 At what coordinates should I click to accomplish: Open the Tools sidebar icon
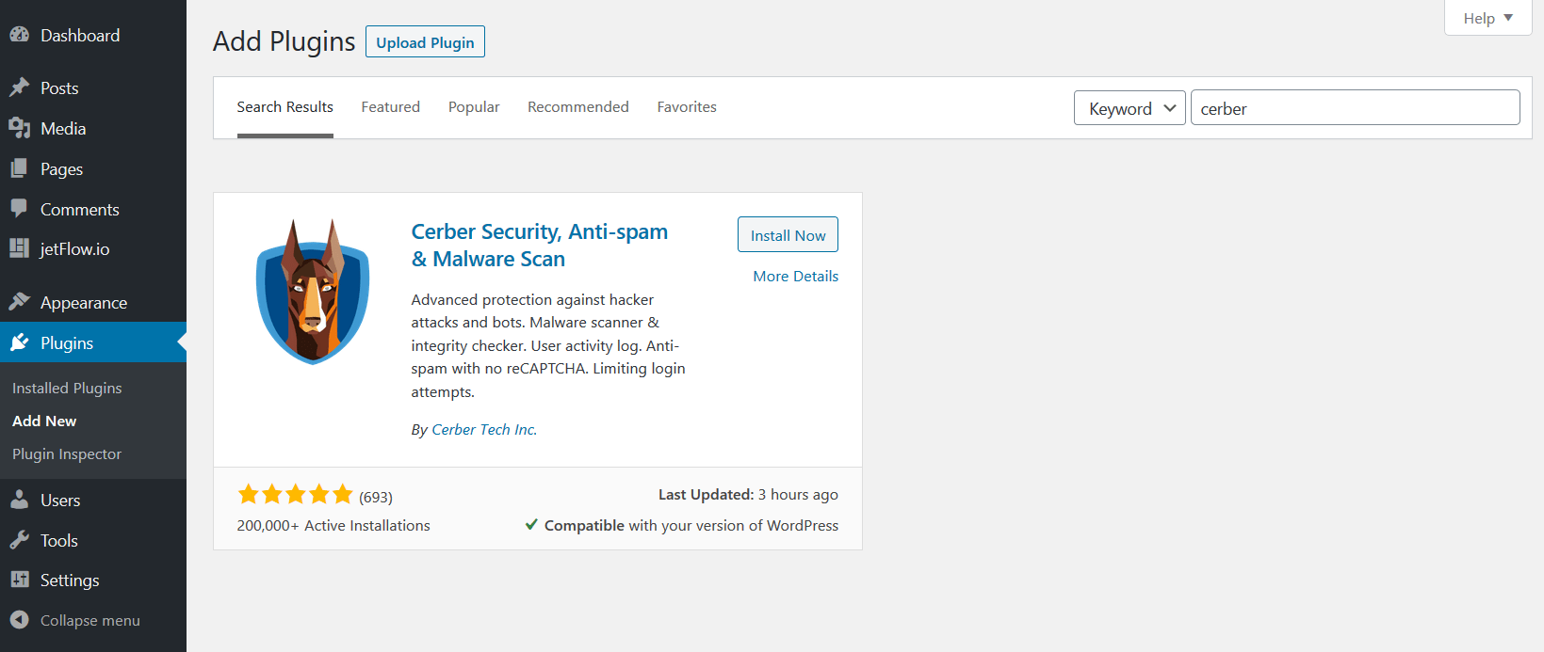[x=20, y=540]
